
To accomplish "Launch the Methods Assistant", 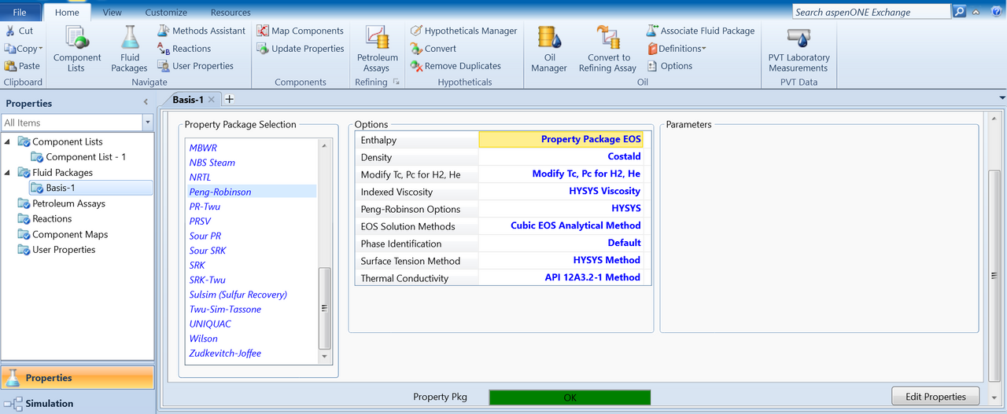I will point(201,31).
